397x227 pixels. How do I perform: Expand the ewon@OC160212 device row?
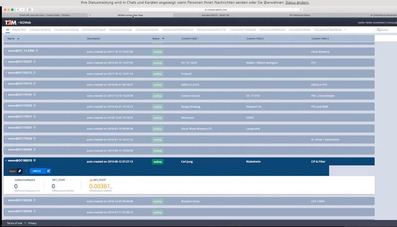pyautogui.click(x=5, y=72)
